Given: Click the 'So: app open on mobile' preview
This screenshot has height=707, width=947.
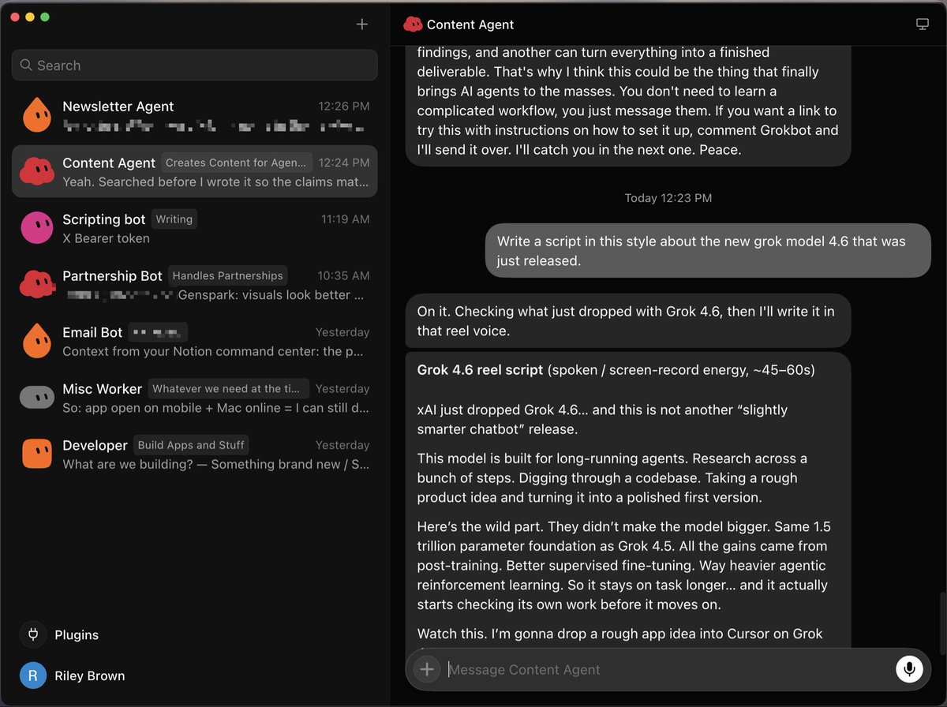Looking at the screenshot, I should pos(215,408).
